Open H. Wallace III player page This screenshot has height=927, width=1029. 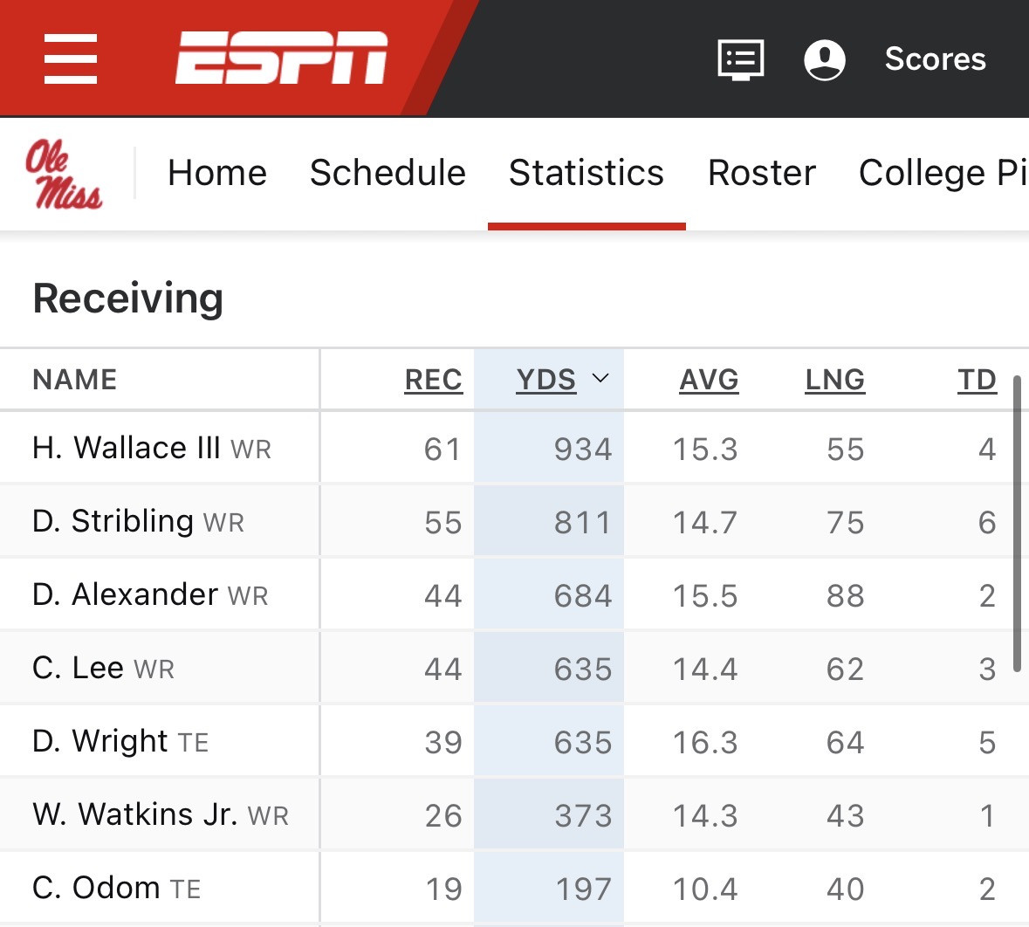(126, 449)
